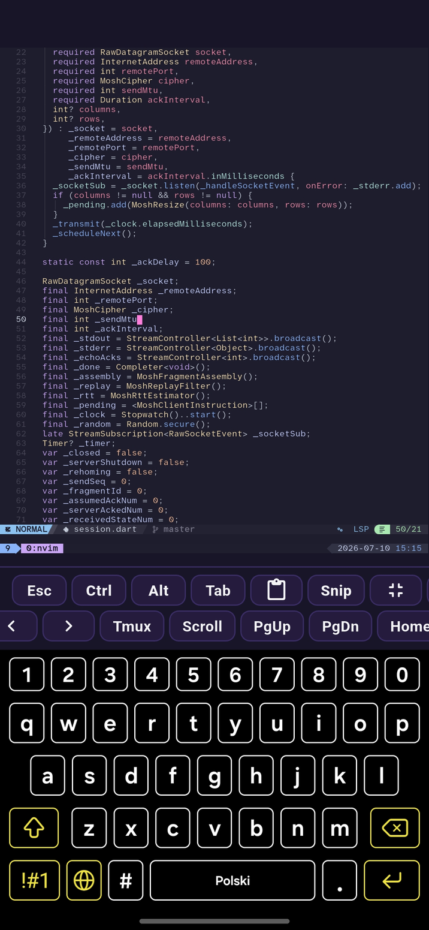Tap the number 0 key
Image resolution: width=429 pixels, height=930 pixels.
click(x=402, y=675)
